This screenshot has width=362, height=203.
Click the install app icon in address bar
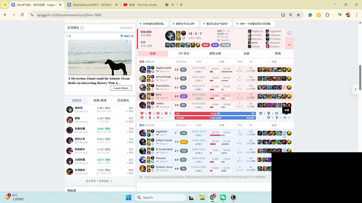pyautogui.click(x=283, y=15)
